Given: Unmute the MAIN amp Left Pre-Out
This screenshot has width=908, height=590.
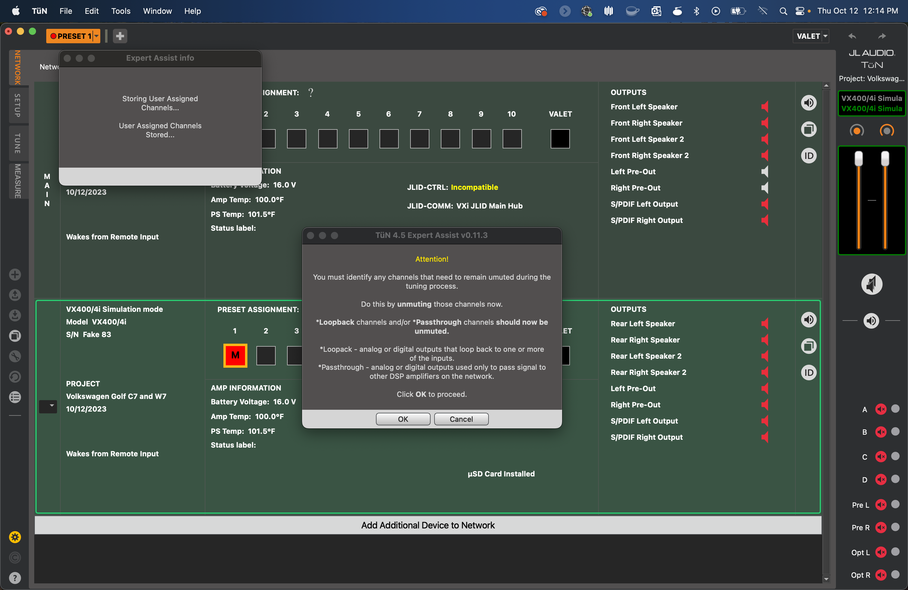Looking at the screenshot, I should 764,171.
